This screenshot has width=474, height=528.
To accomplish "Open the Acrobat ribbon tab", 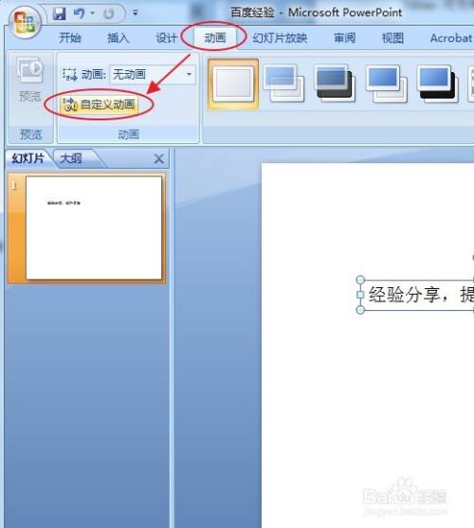I will point(451,38).
